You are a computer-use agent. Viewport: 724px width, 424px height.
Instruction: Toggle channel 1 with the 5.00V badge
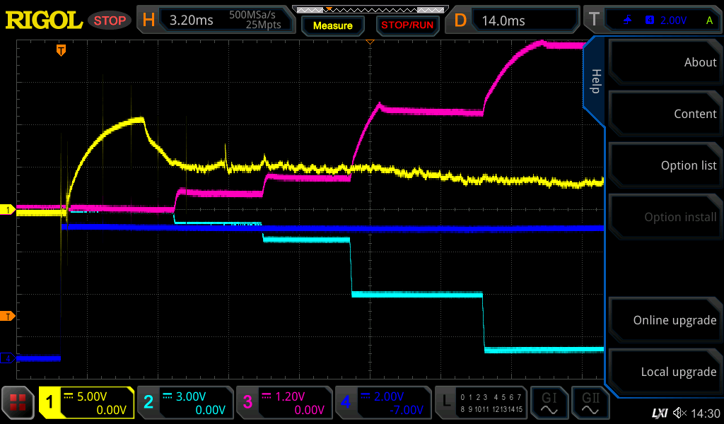pos(86,403)
